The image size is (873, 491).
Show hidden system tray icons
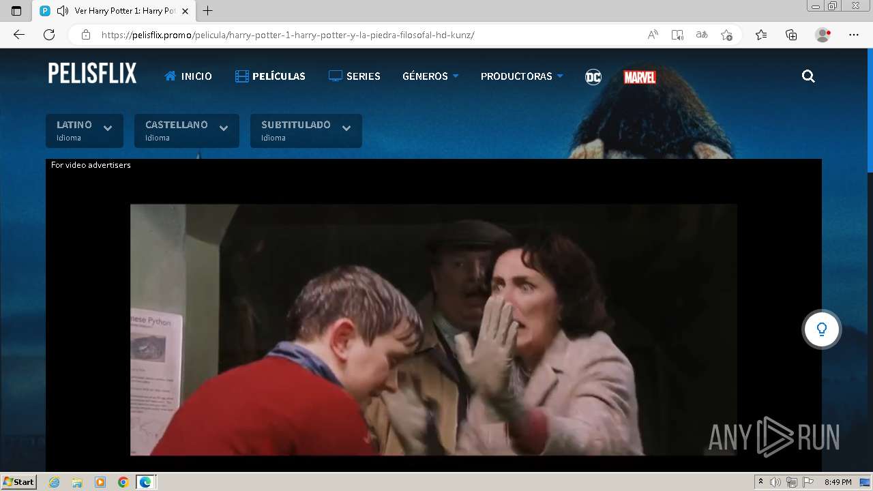click(x=760, y=482)
